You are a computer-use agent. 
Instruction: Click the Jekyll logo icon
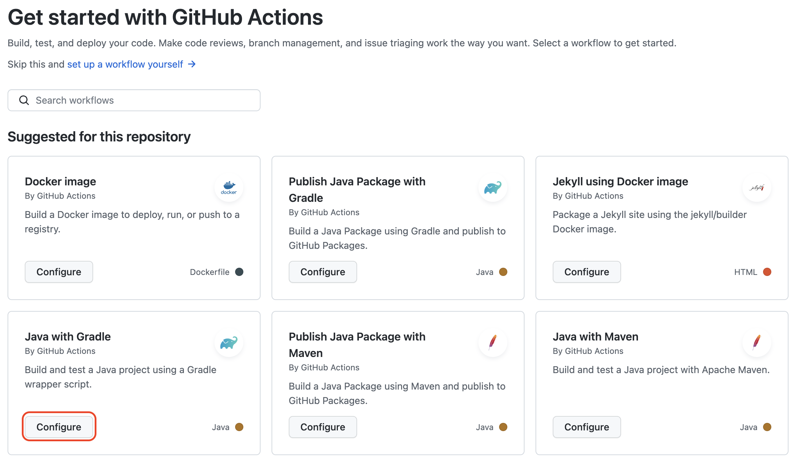[757, 187]
